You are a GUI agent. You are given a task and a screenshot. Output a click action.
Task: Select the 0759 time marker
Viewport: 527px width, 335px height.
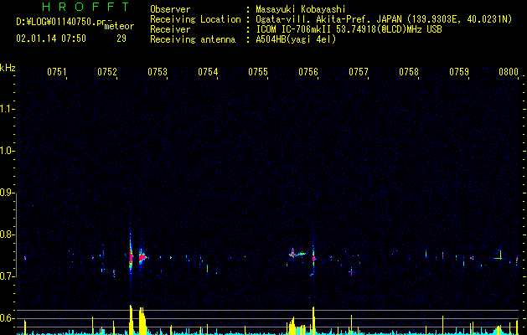pyautogui.click(x=459, y=71)
